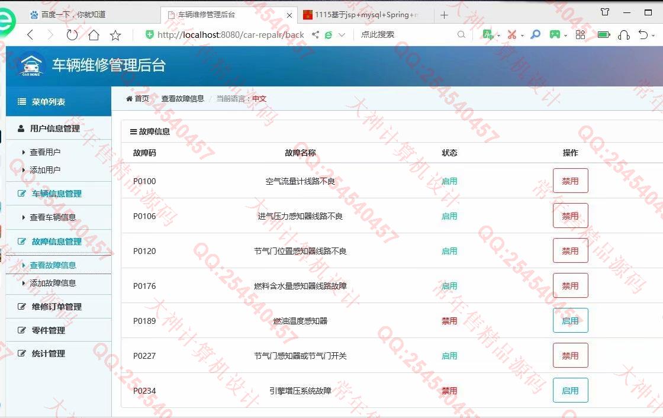Click the 菜单列表 sidebar header
663x418 pixels.
click(59, 101)
